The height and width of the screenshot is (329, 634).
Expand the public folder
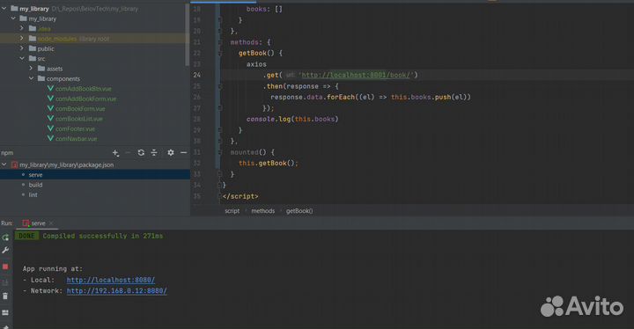pyautogui.click(x=22, y=48)
